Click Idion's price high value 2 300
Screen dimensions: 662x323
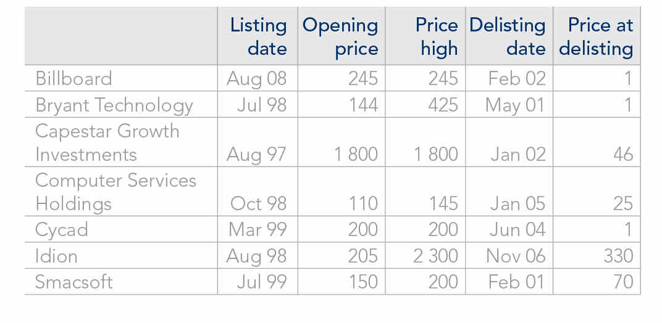click(435, 256)
